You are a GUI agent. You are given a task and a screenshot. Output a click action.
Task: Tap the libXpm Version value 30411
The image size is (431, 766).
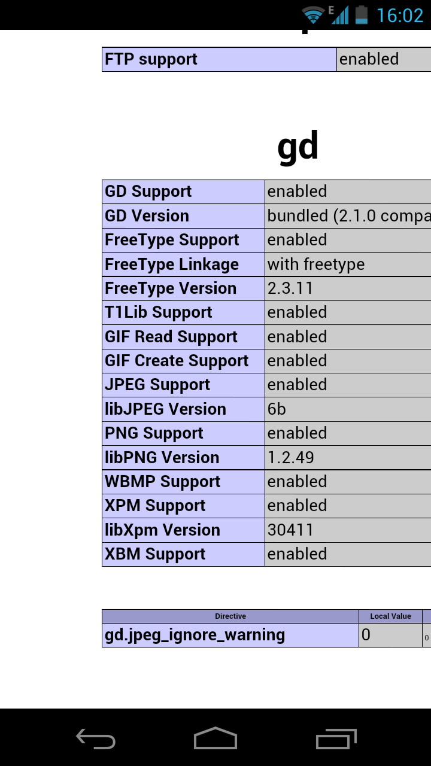point(290,530)
